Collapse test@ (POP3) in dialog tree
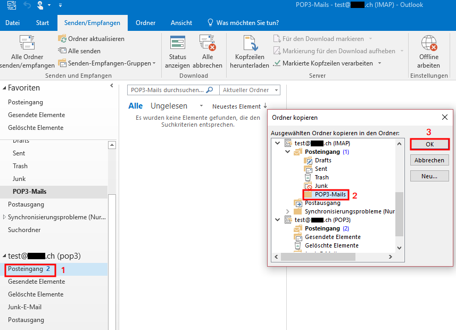 [x=278, y=220]
